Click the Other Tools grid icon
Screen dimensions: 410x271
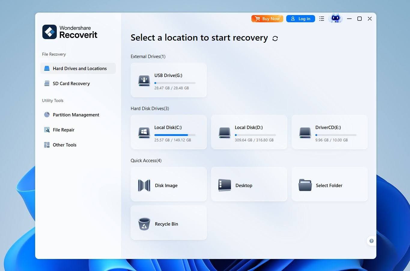pyautogui.click(x=47, y=145)
